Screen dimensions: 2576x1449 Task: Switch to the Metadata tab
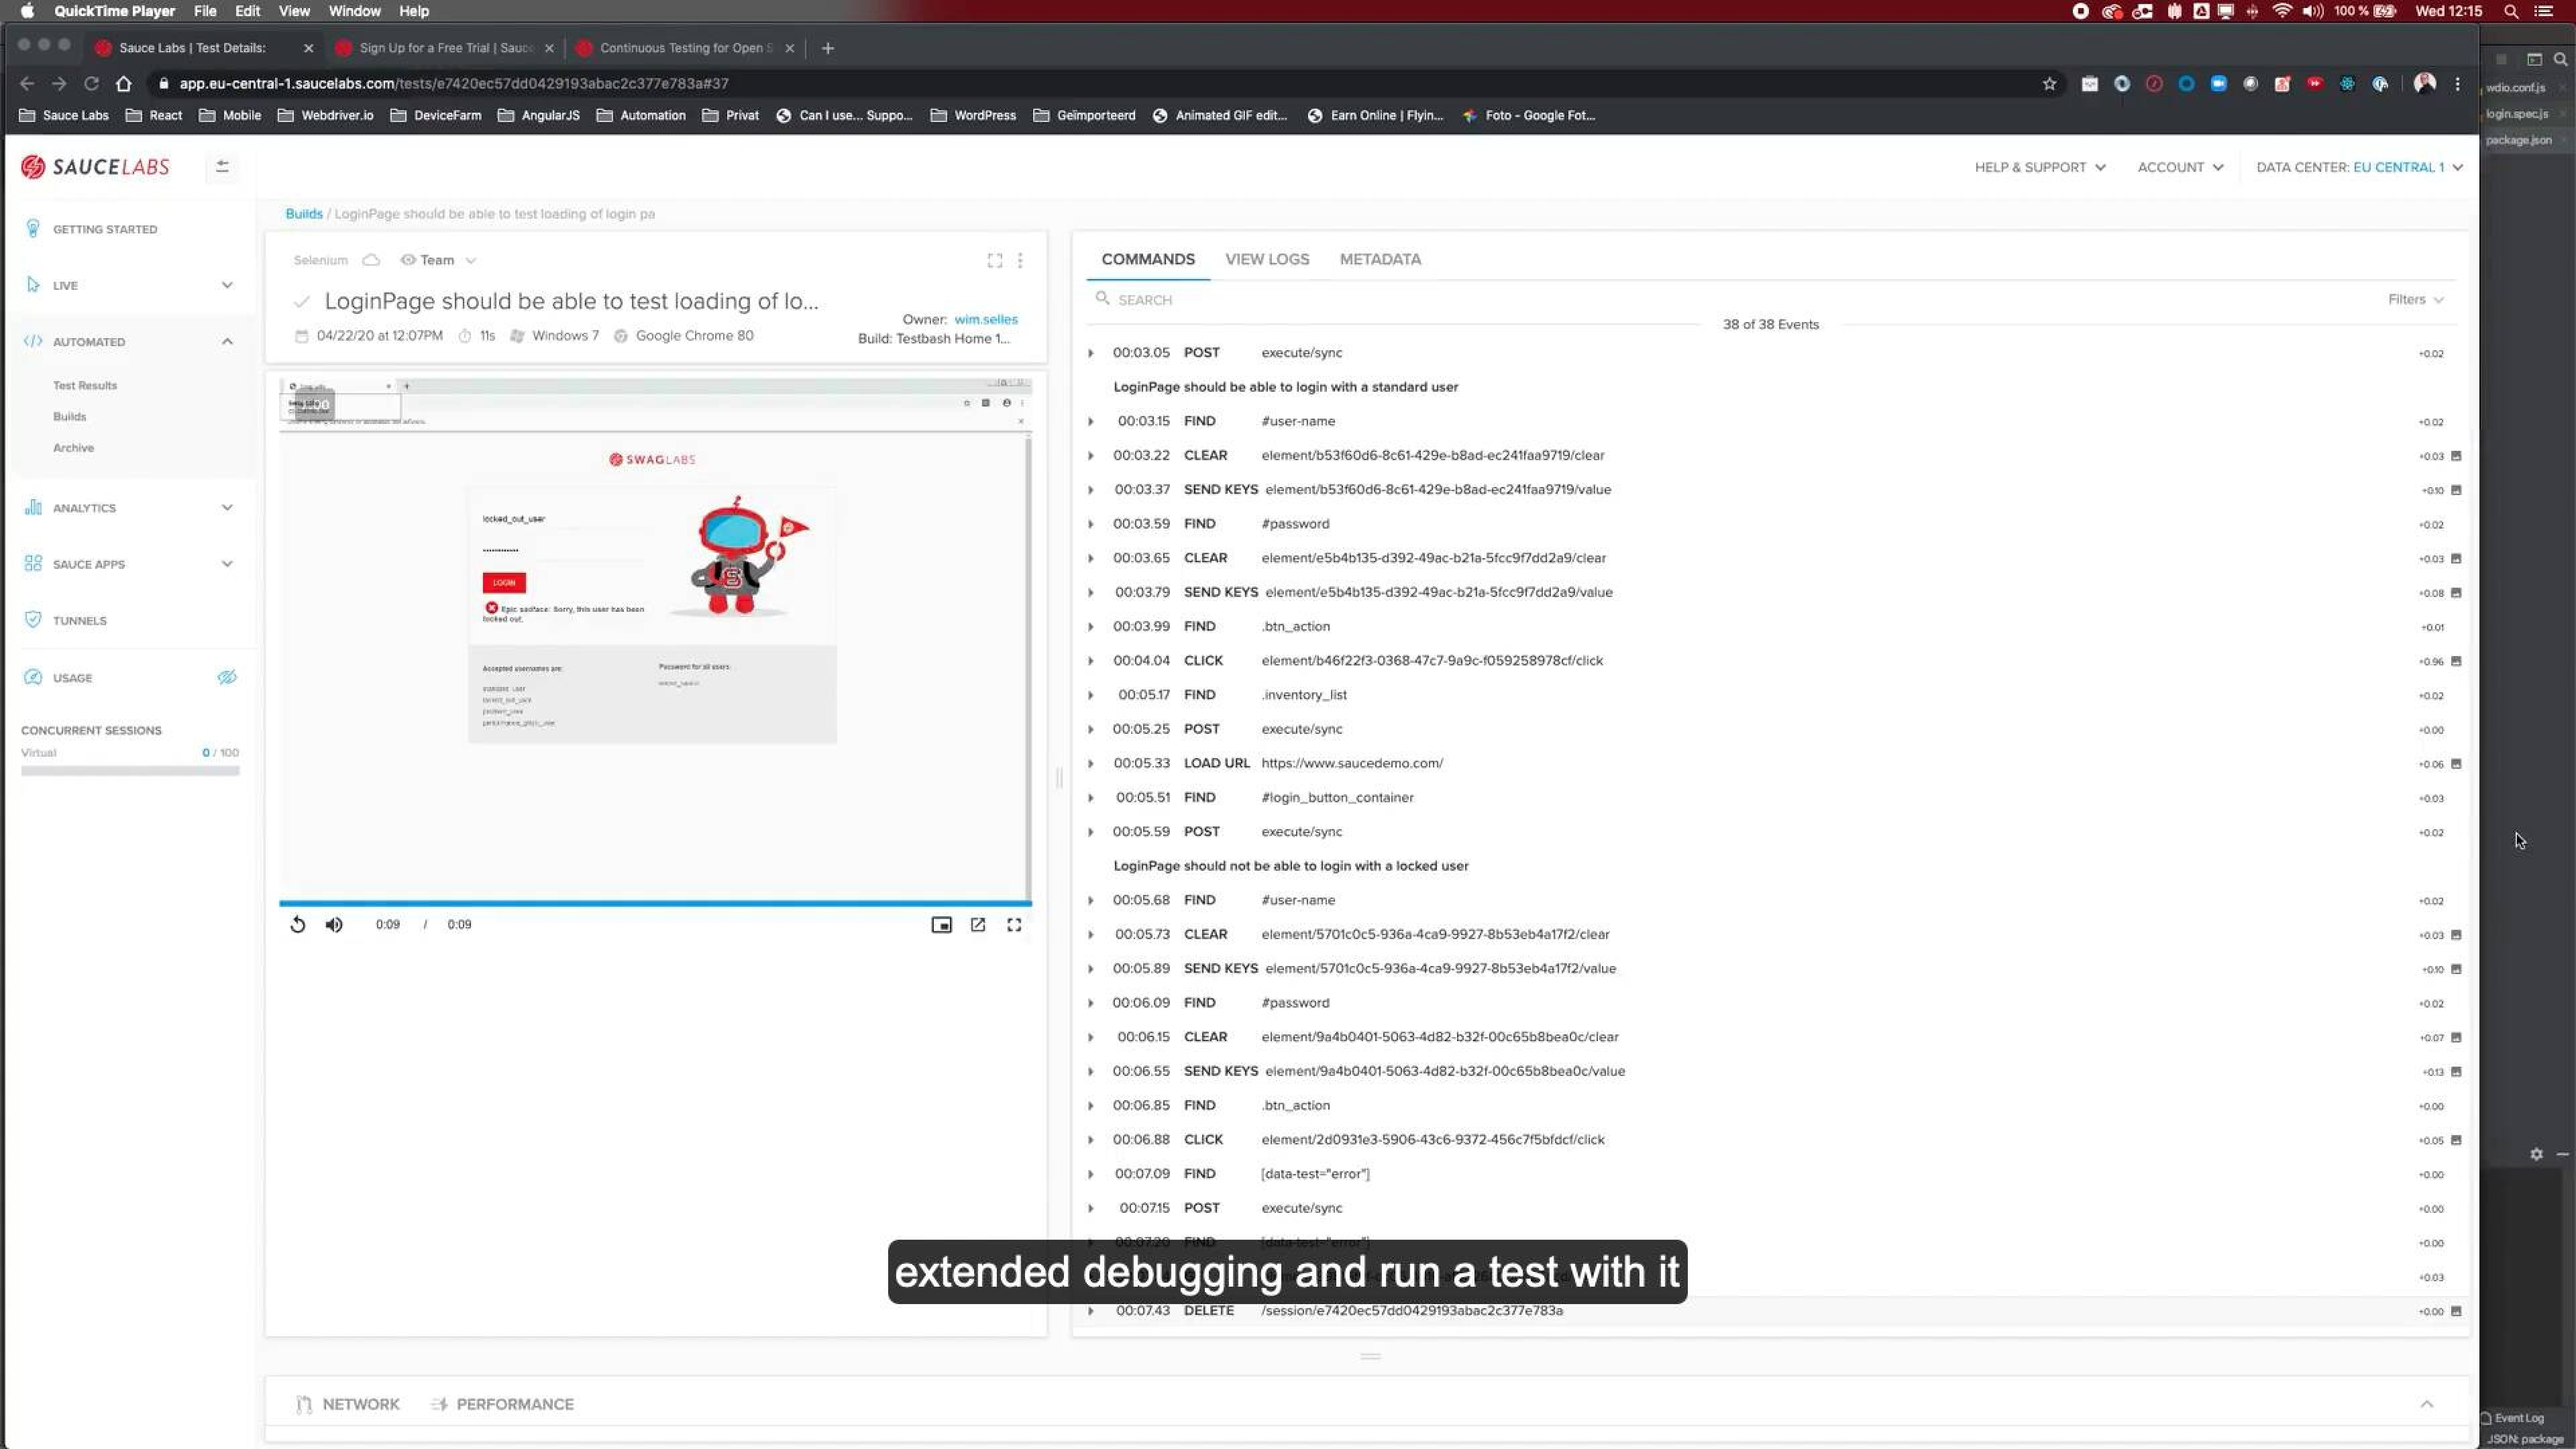[x=1380, y=259]
